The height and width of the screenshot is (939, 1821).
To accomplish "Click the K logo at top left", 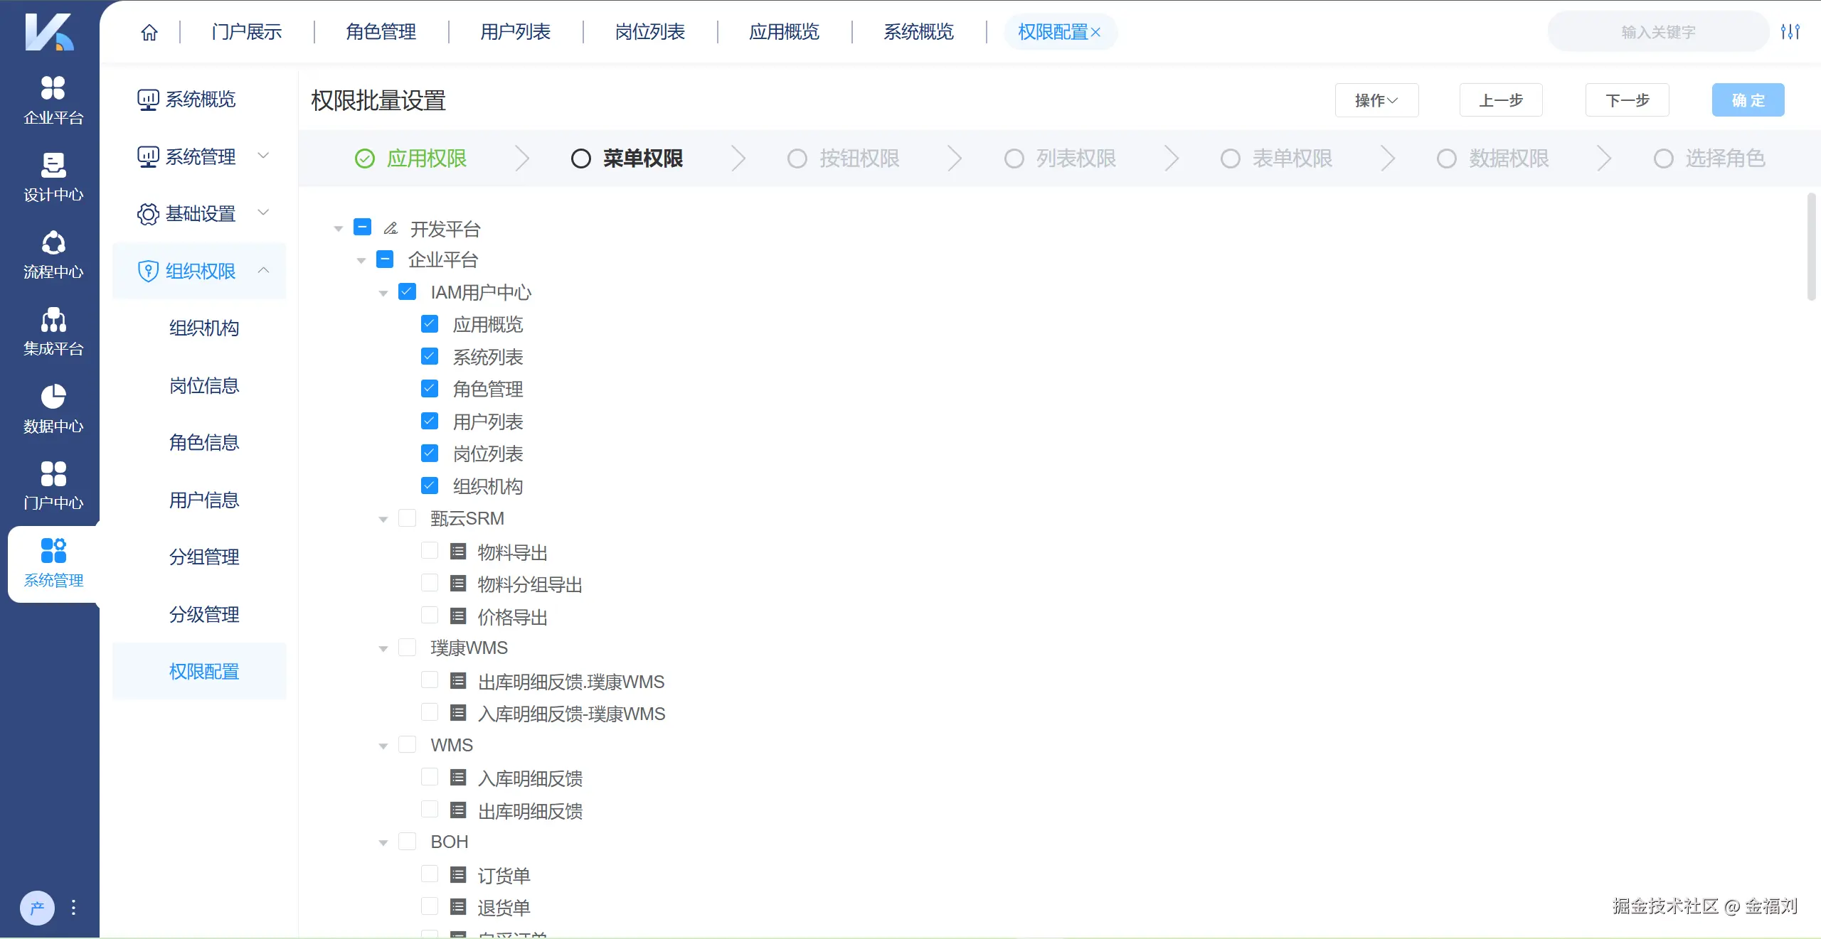I will pos(48,32).
